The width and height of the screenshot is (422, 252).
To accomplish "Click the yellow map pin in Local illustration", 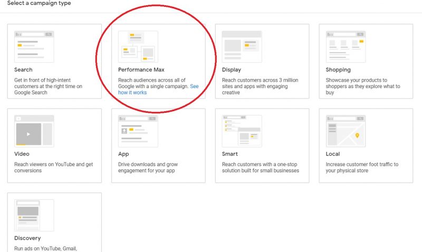I will pyautogui.click(x=357, y=135).
